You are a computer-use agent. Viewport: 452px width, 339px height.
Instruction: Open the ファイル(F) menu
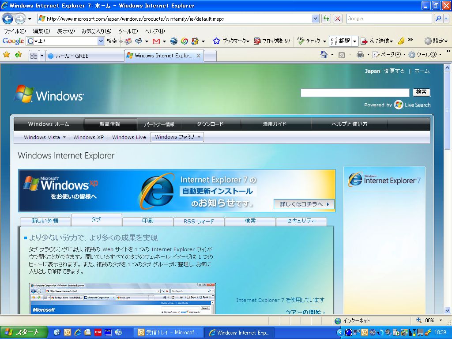click(15, 31)
